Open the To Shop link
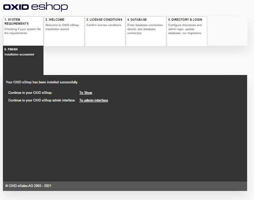Screen dimensions: 254x200 point(86,93)
